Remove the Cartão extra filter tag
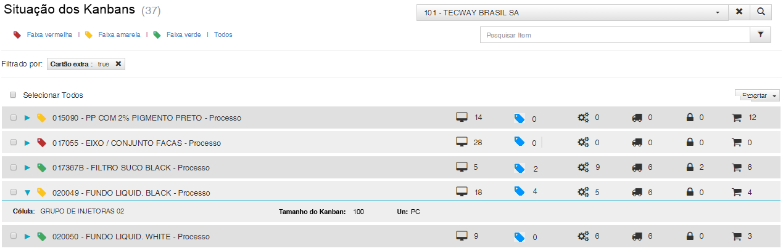The height and width of the screenshot is (251, 783). (118, 64)
